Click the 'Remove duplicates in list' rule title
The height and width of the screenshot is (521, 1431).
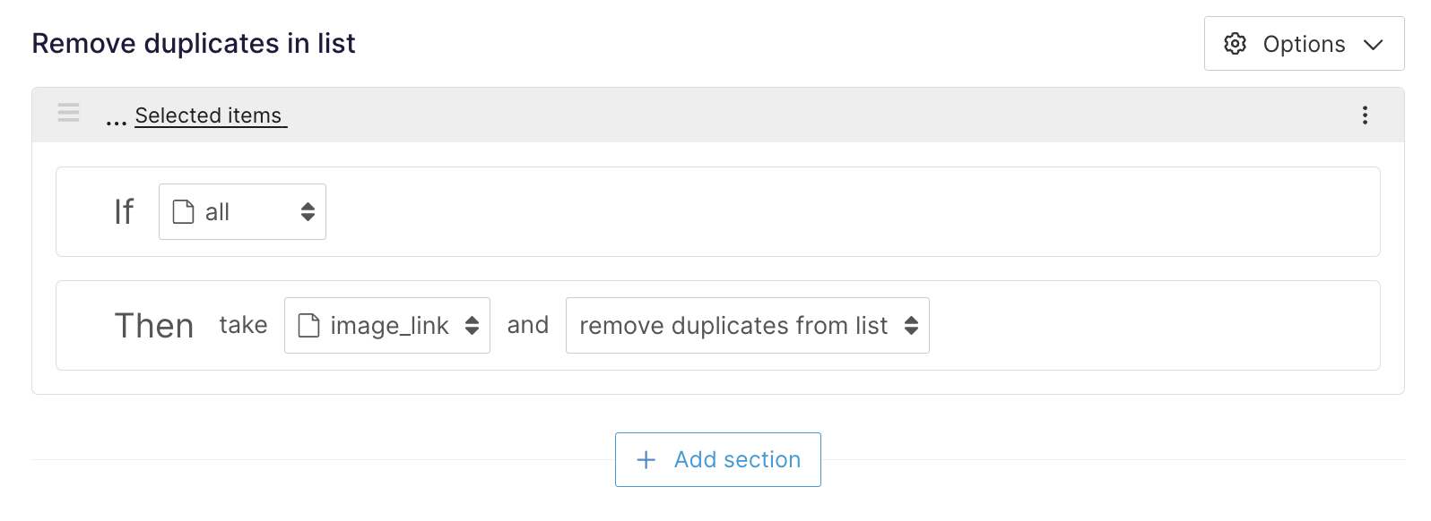pos(194,44)
